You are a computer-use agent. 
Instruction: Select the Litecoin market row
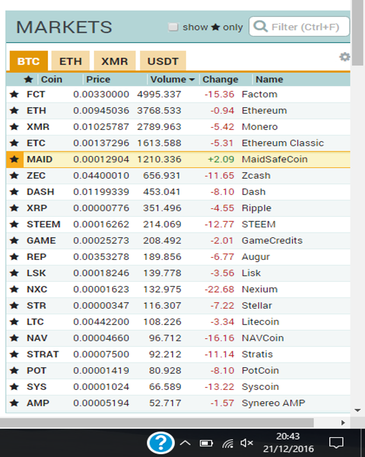coord(178,322)
